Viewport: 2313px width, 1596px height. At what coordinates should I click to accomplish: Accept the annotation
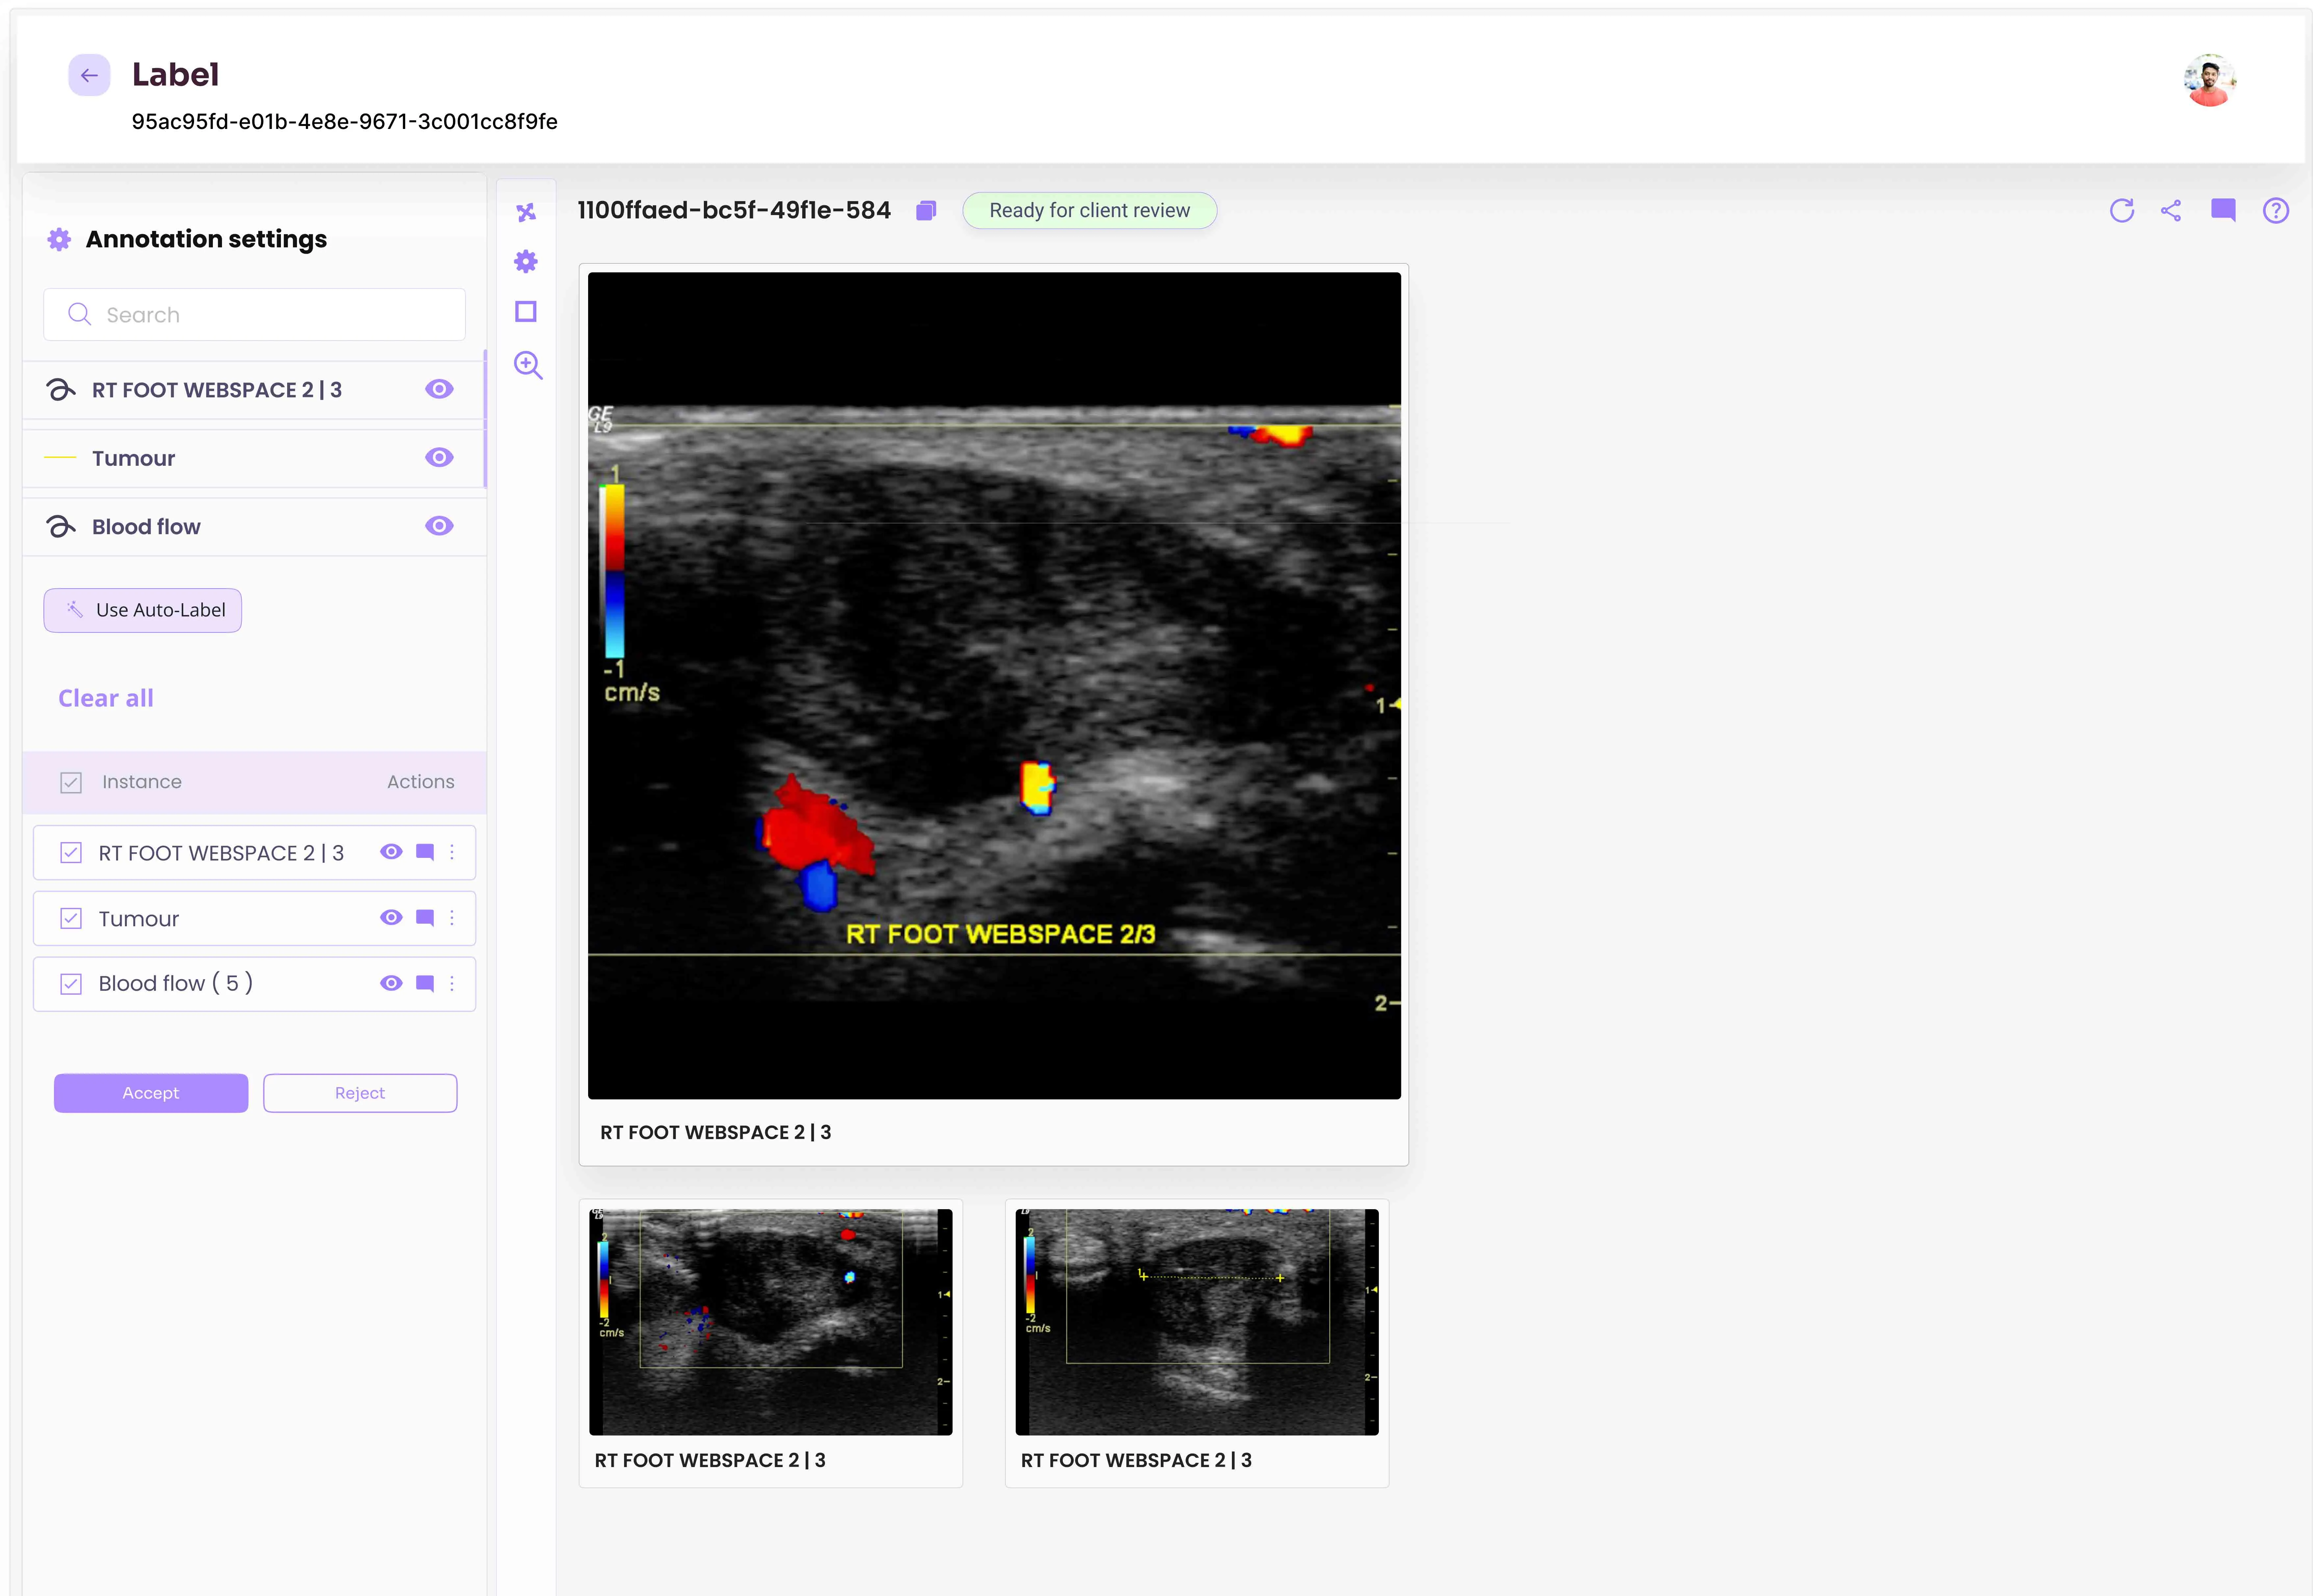pyautogui.click(x=151, y=1093)
